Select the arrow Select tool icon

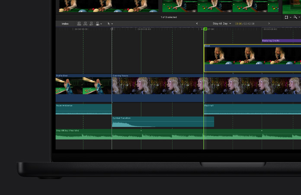coord(108,24)
